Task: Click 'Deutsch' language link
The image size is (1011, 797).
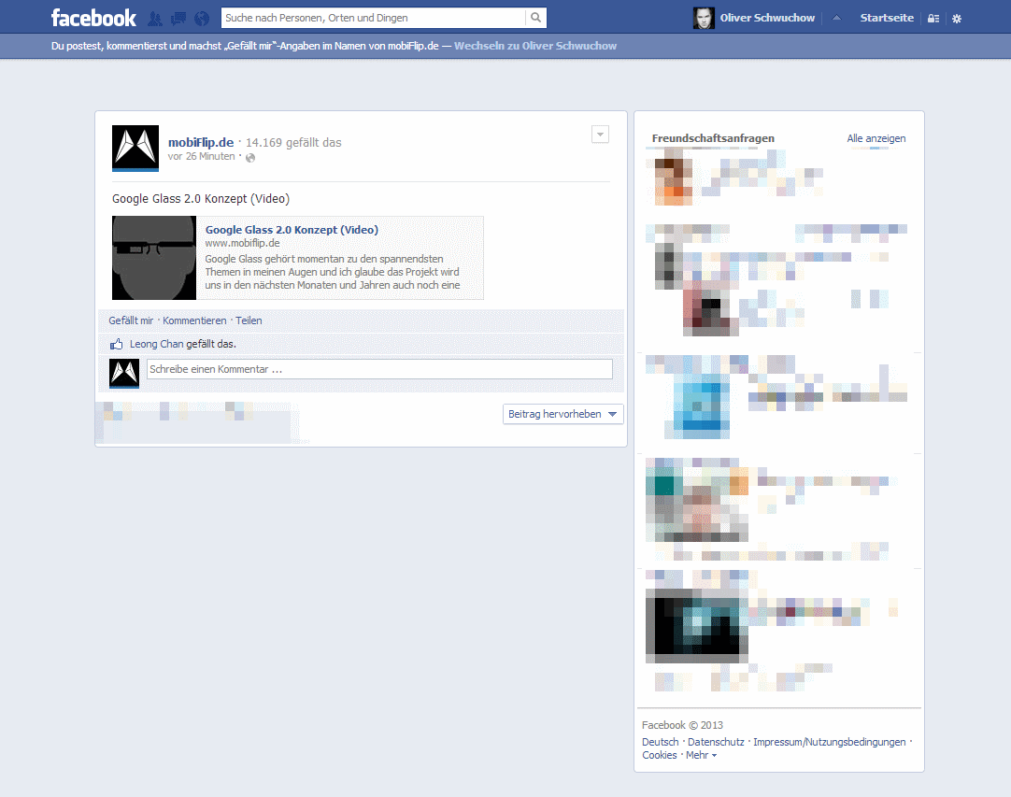Action: (661, 742)
